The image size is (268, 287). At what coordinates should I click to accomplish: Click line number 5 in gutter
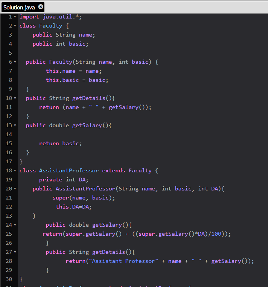pyautogui.click(x=11, y=53)
